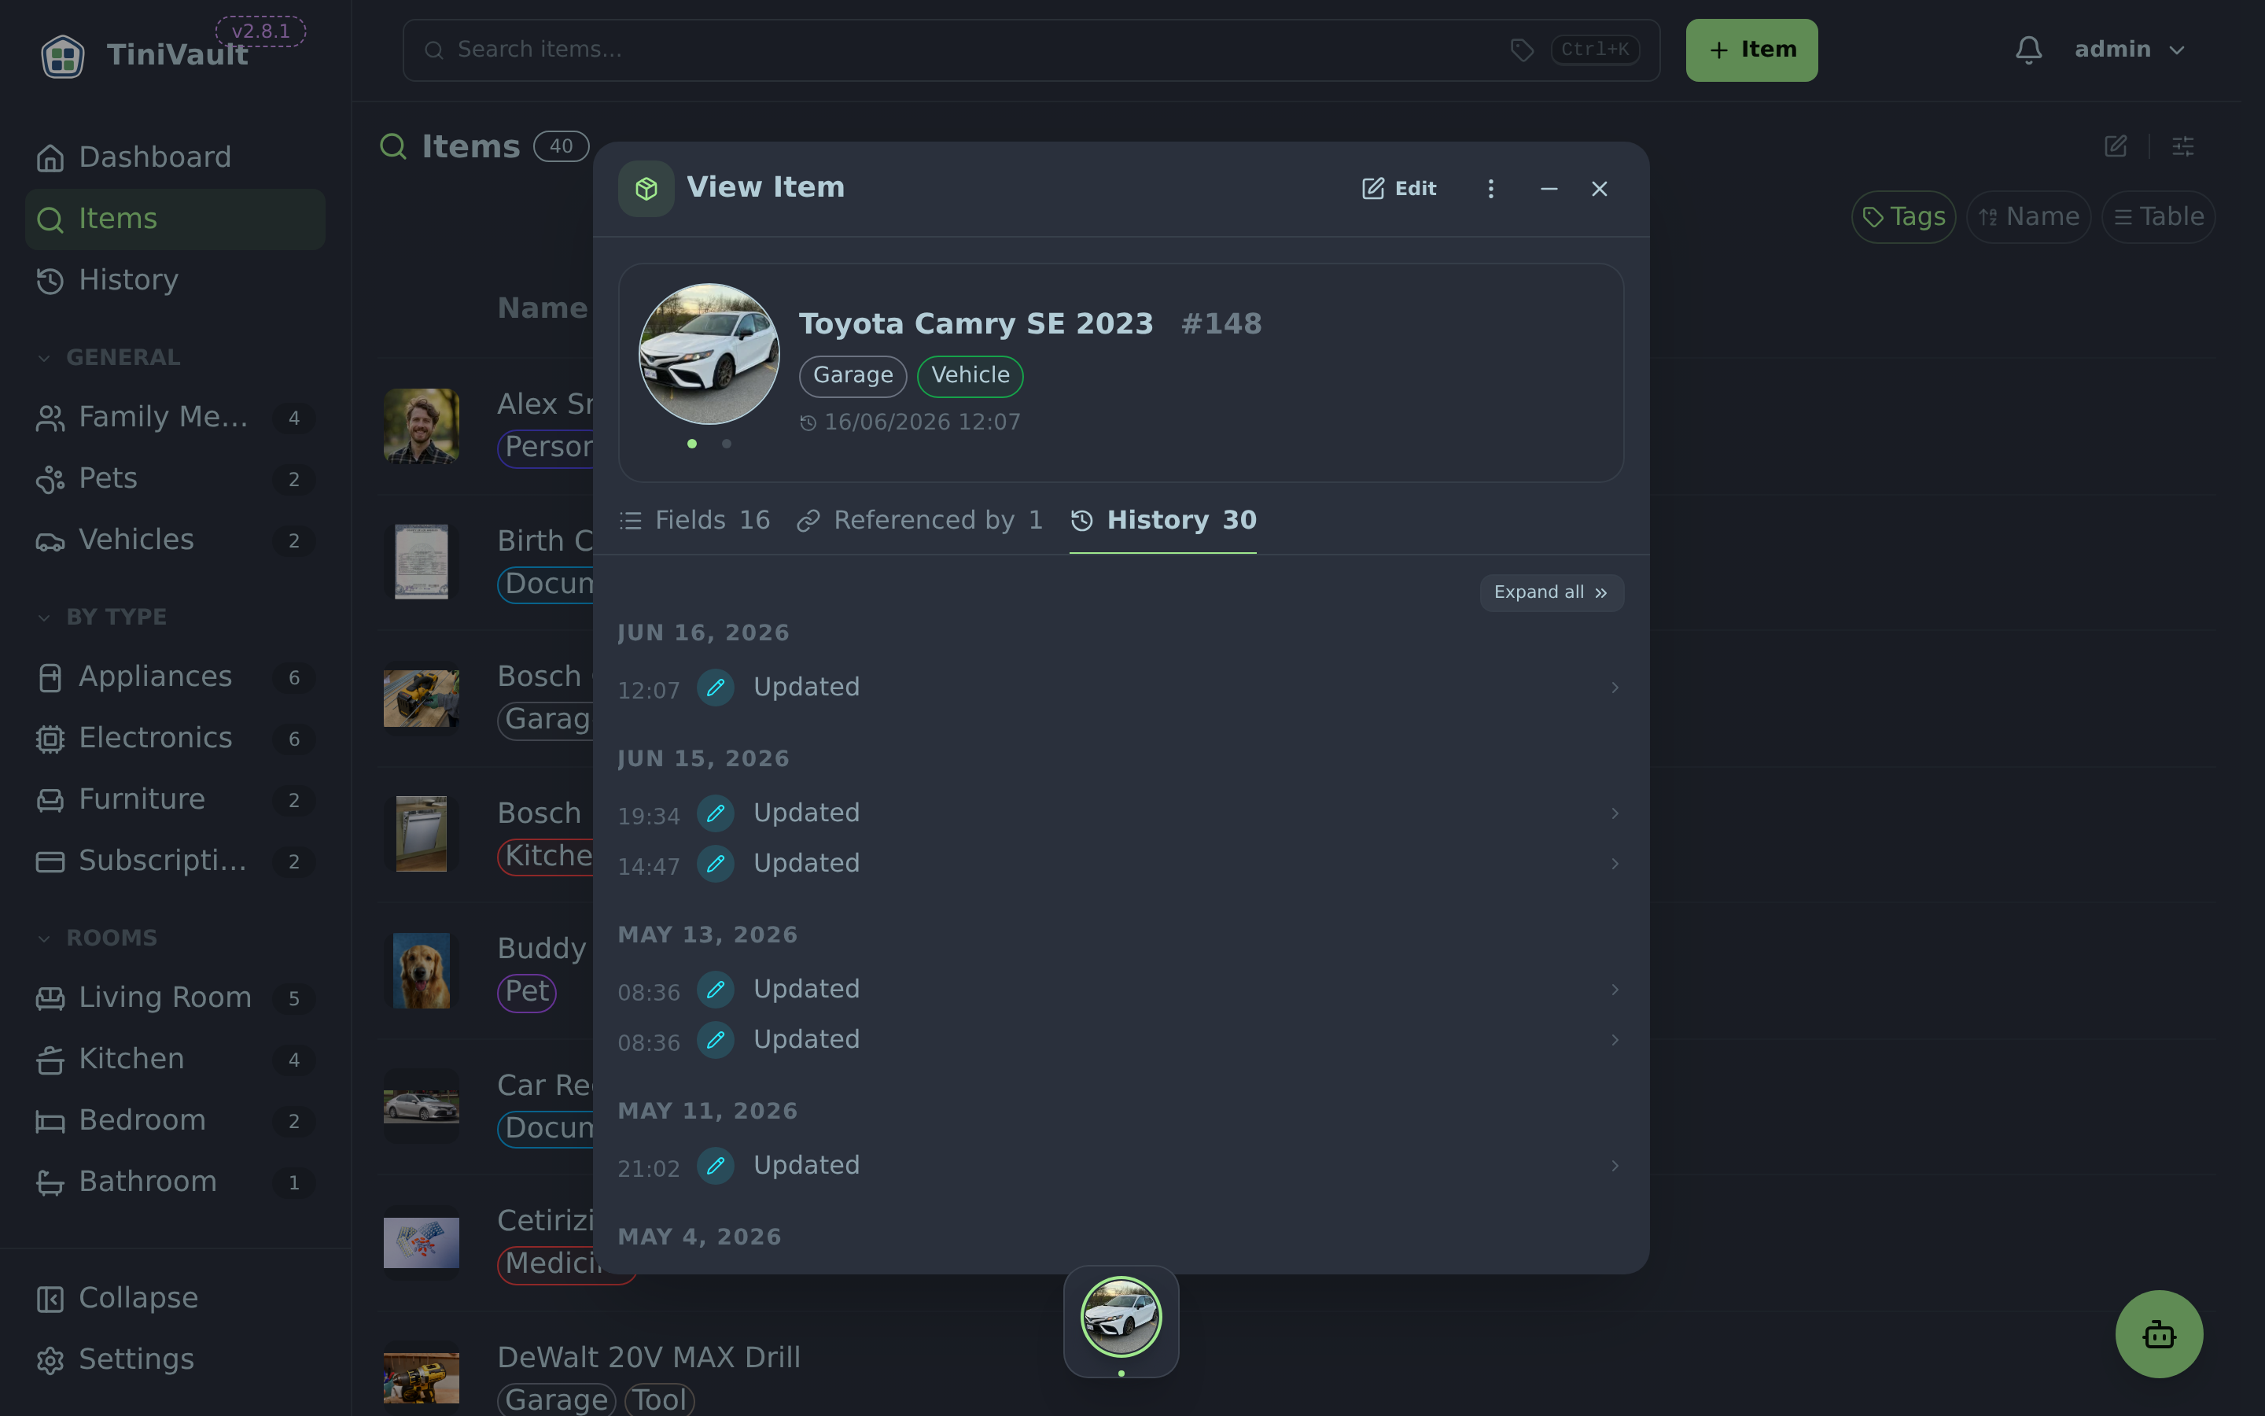This screenshot has width=2265, height=1416.
Task: Open the Toyota Camry photo in dialog
Action: point(709,354)
